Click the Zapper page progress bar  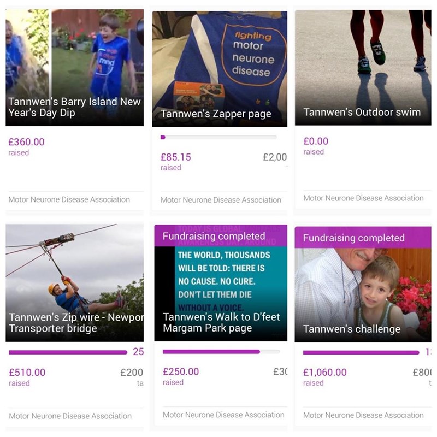coord(219,137)
